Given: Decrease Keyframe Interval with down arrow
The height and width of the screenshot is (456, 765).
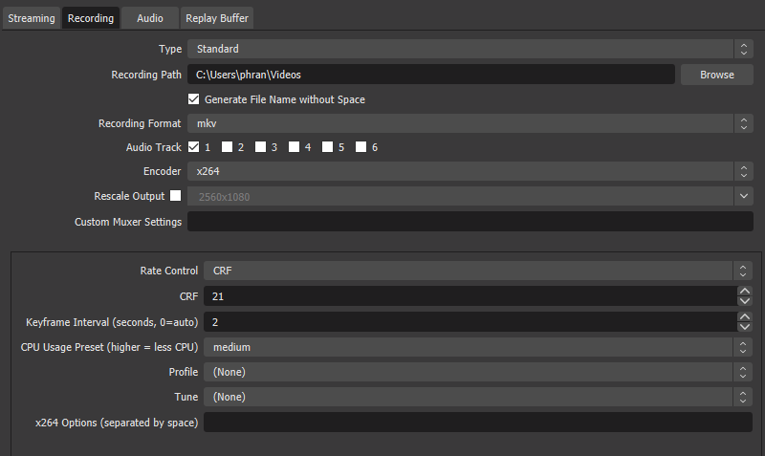Looking at the screenshot, I should click(745, 327).
